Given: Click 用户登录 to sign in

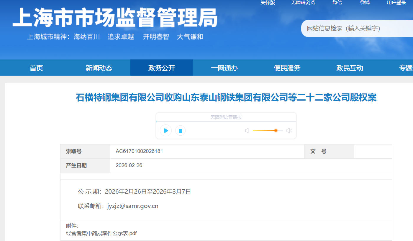Looking at the screenshot, I should (396, 3).
